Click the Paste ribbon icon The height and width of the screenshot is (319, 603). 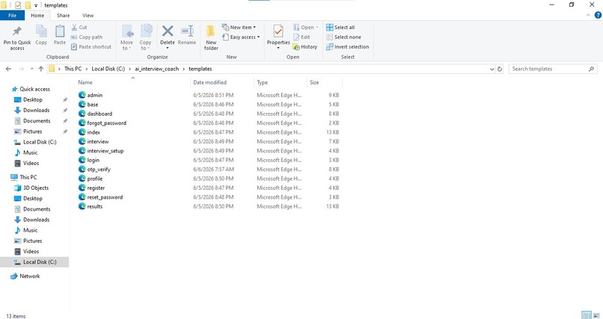tap(60, 31)
